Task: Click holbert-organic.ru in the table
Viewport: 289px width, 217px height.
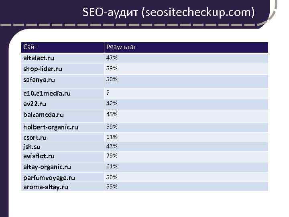Action: [x=51, y=127]
